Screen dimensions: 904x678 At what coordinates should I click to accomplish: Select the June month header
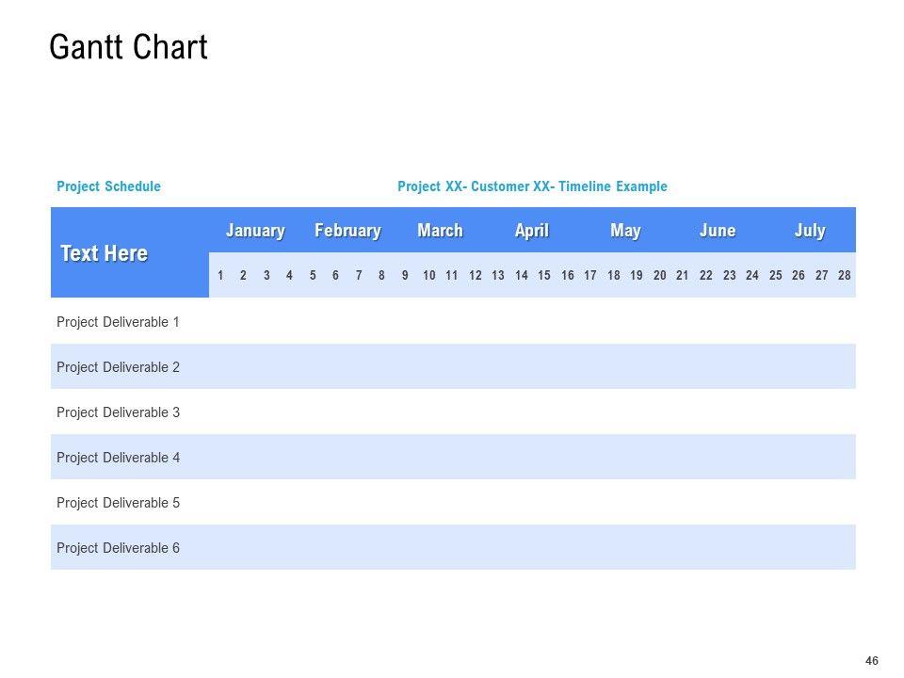coord(718,231)
